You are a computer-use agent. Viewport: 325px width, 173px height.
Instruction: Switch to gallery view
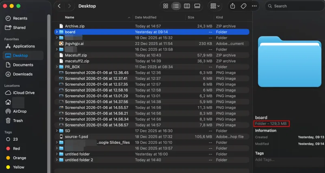[197, 6]
